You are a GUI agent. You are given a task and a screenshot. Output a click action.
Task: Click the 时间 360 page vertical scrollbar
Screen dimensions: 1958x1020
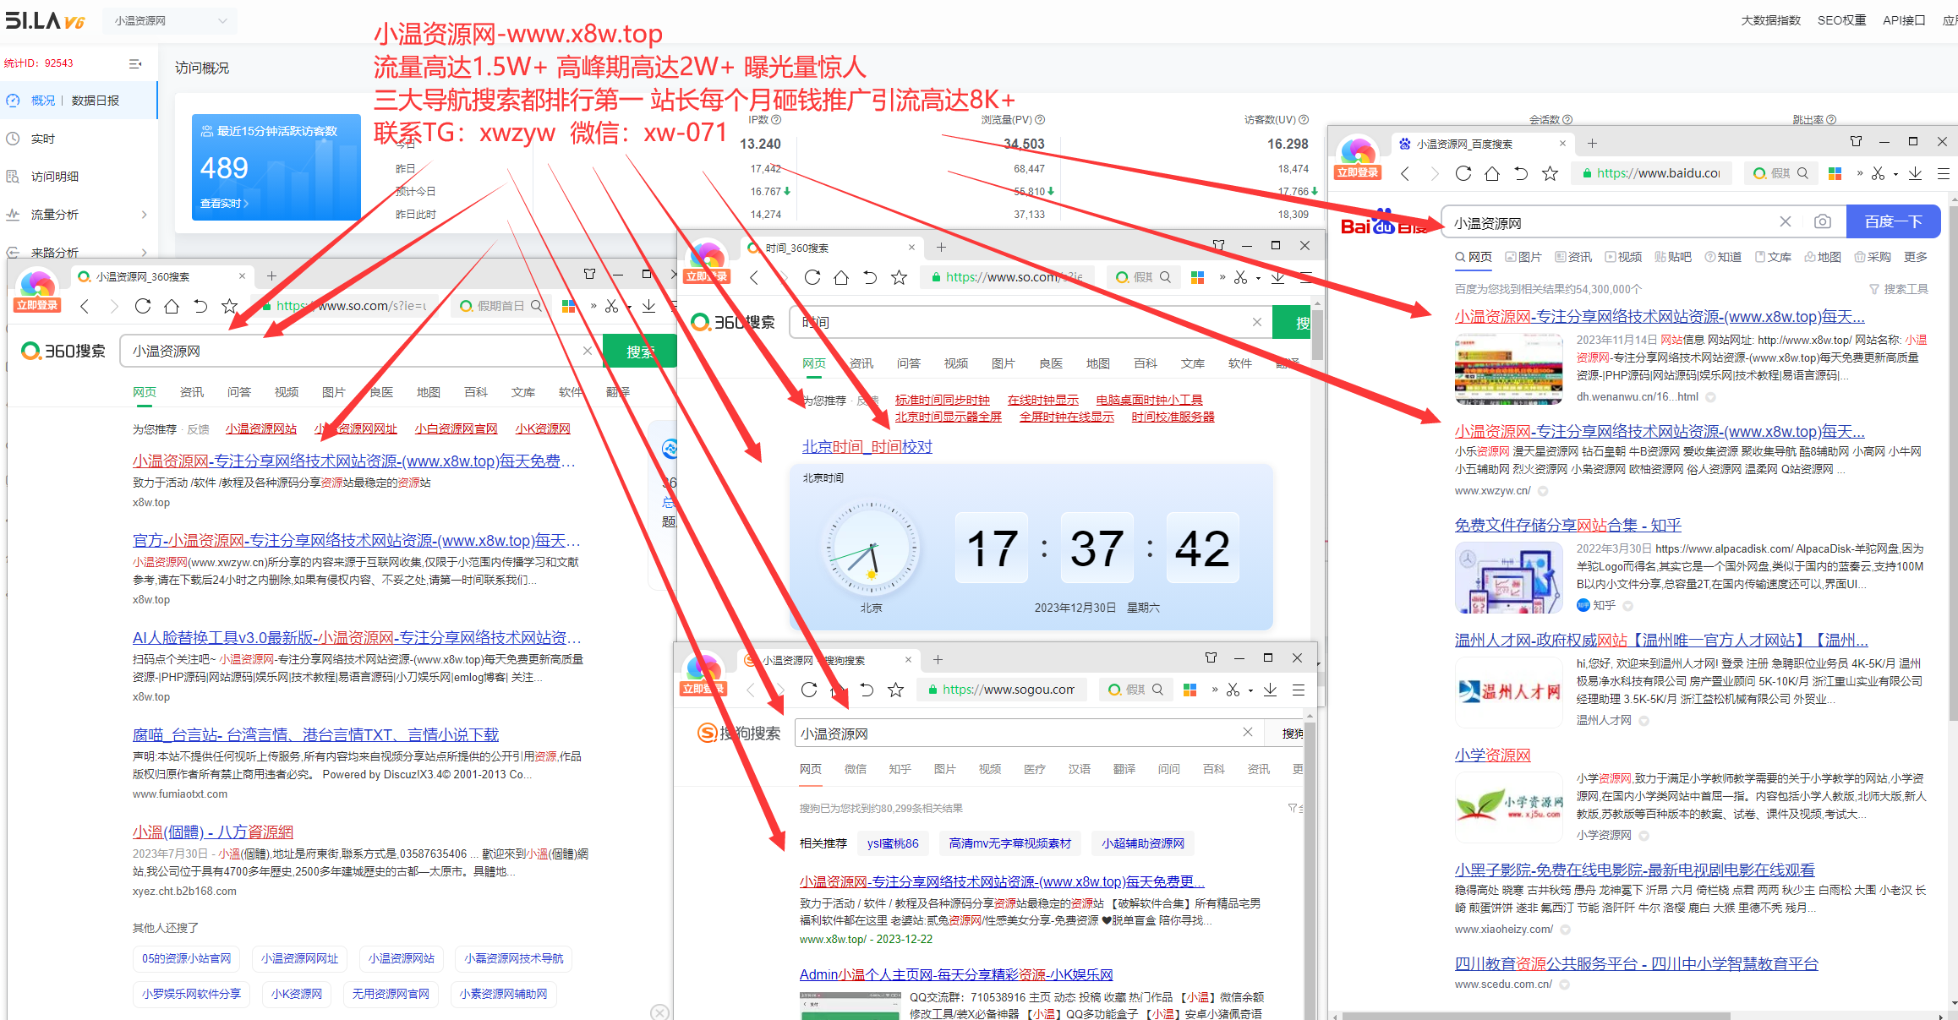click(1317, 335)
